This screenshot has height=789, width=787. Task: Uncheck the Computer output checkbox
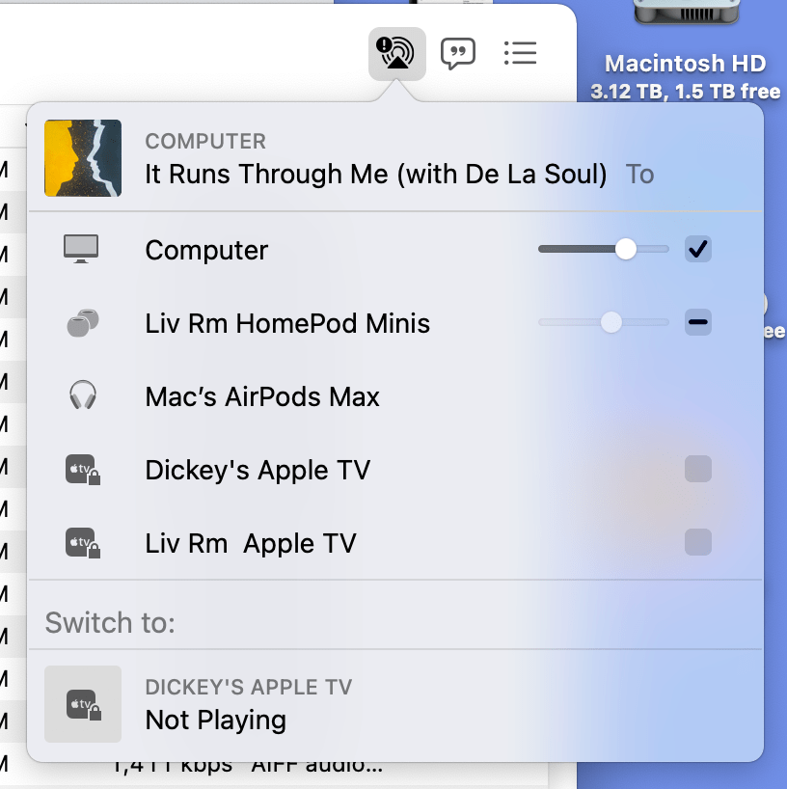click(698, 248)
